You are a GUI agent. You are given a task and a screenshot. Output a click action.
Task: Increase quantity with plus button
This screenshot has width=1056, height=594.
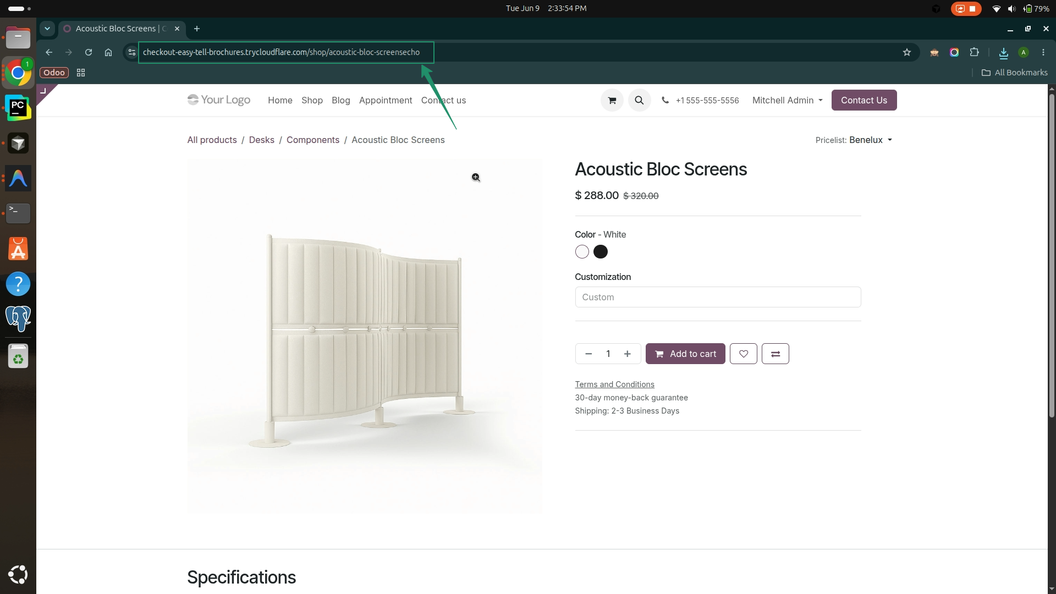[628, 354]
